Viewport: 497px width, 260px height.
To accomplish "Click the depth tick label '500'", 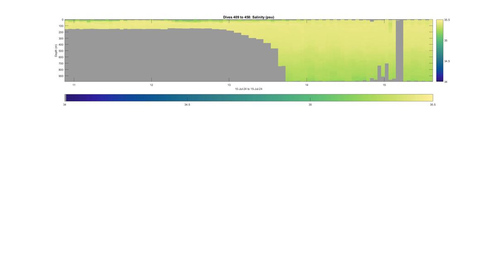I will (61, 51).
